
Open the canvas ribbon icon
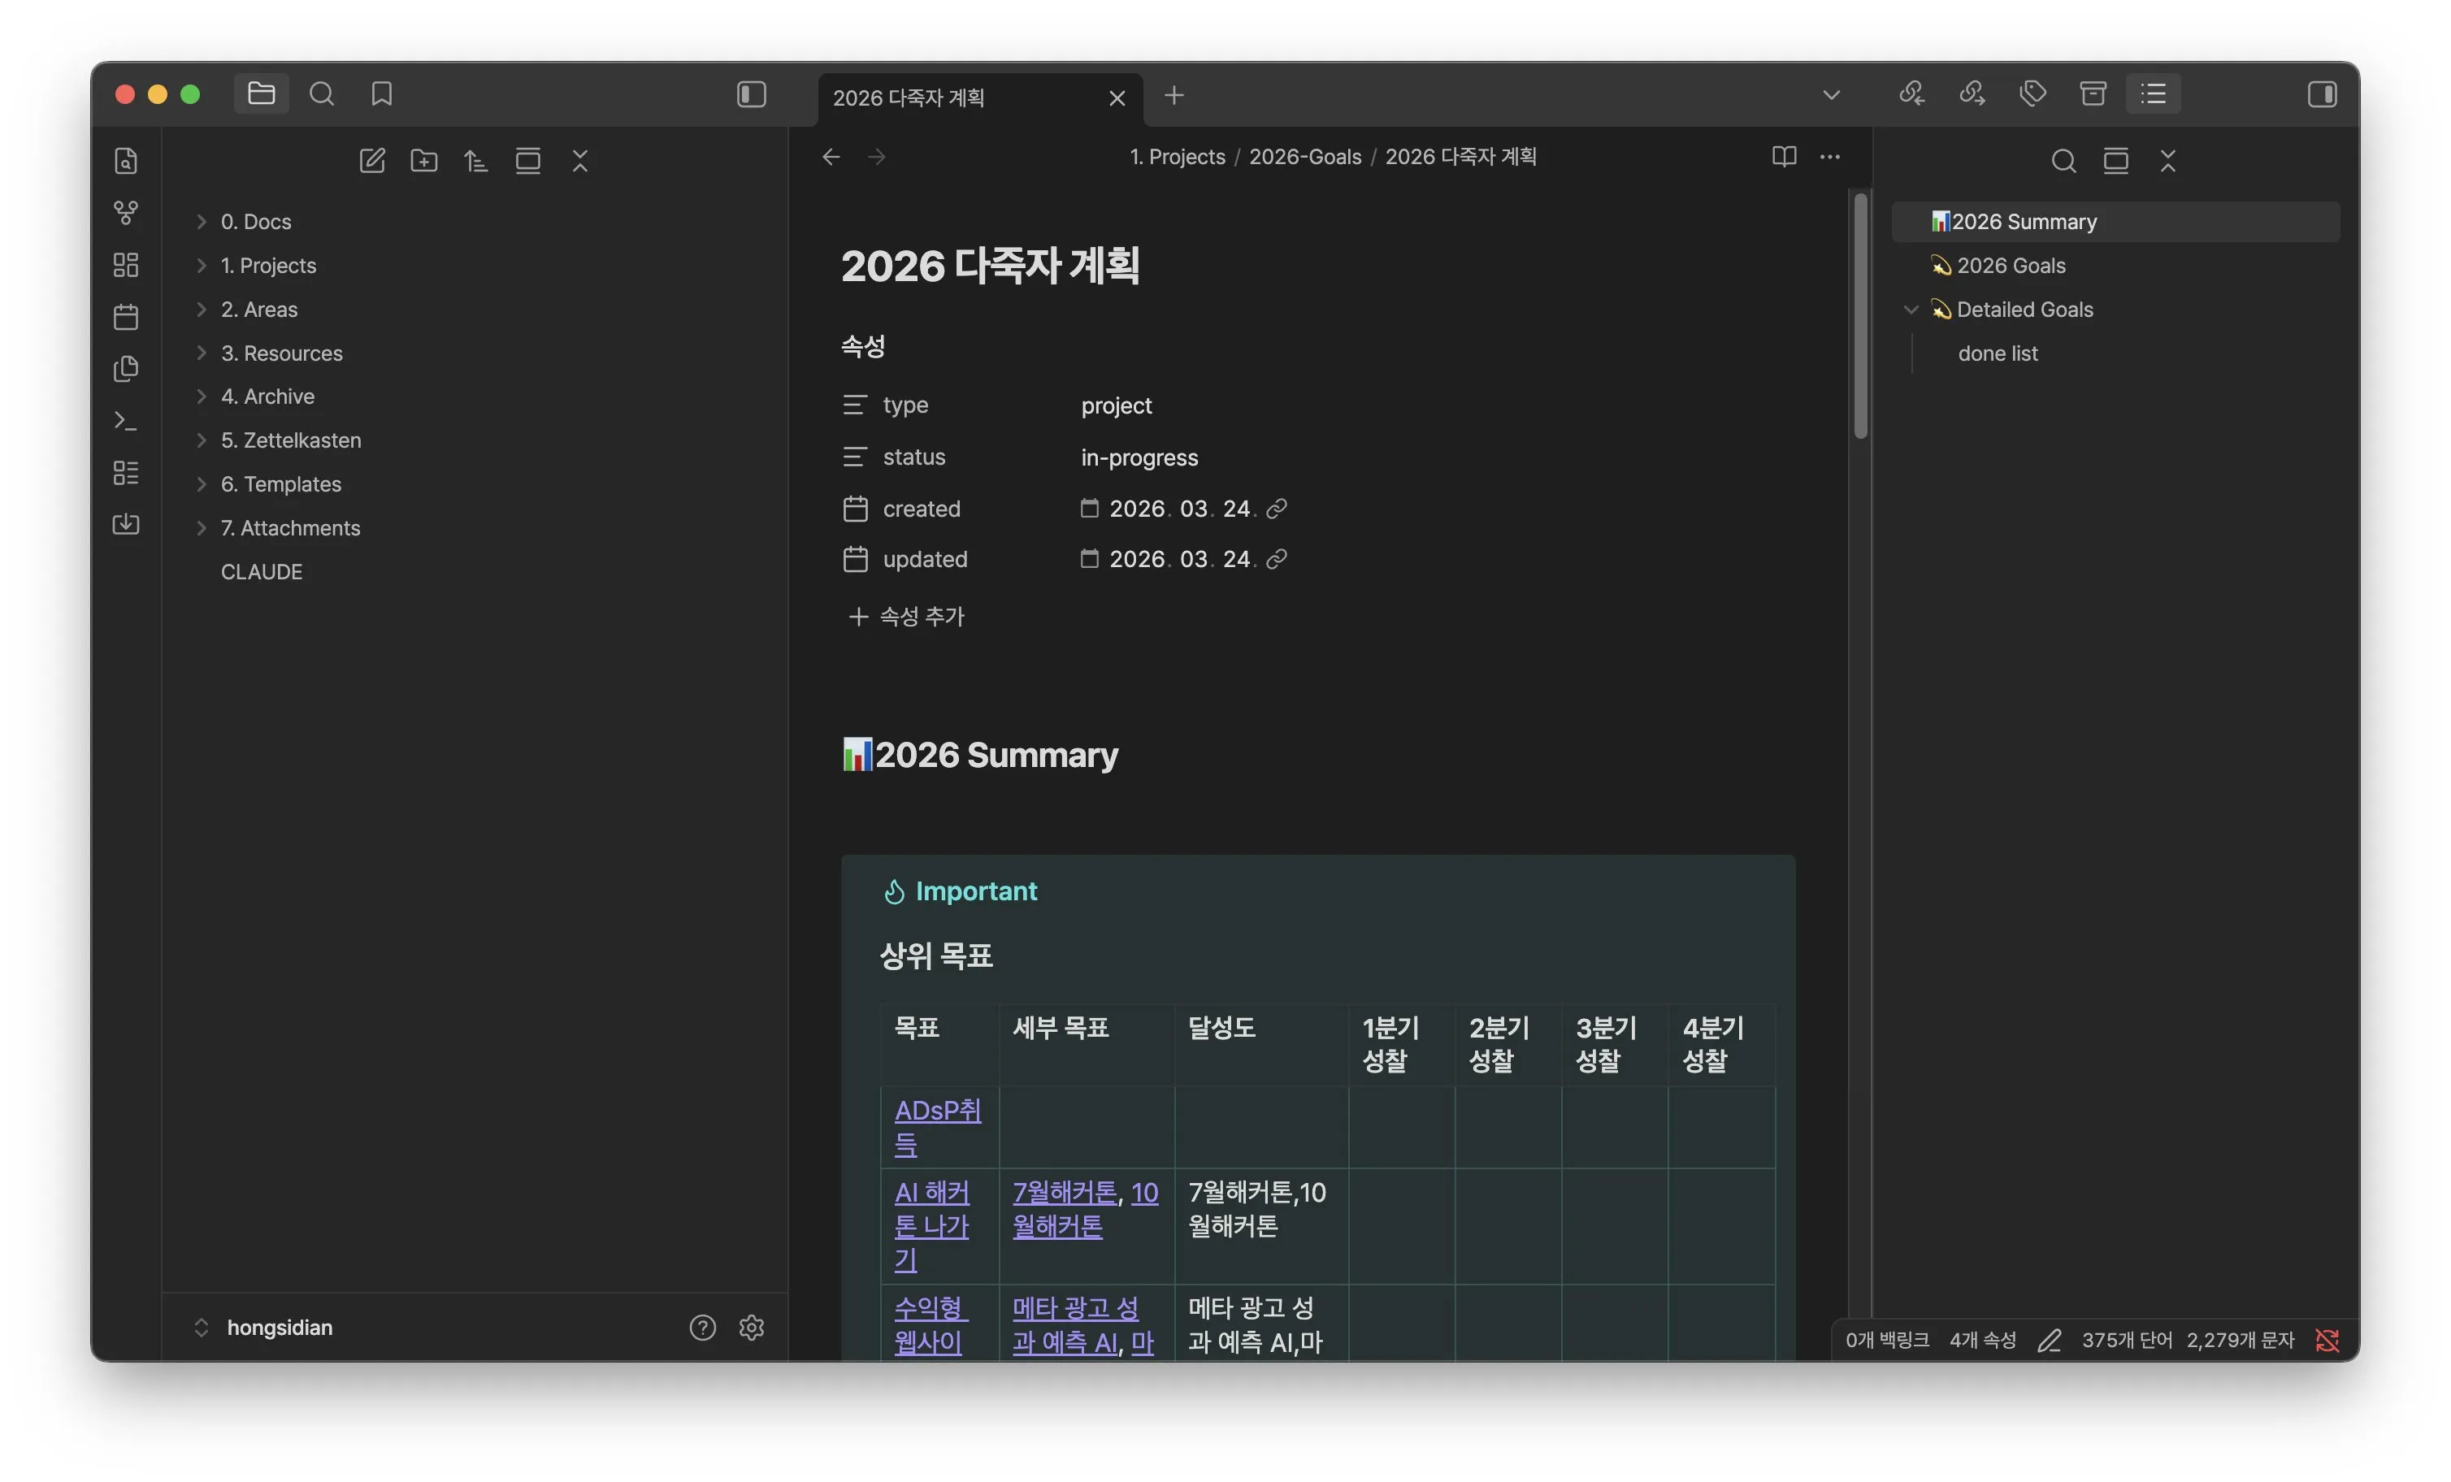[x=125, y=265]
